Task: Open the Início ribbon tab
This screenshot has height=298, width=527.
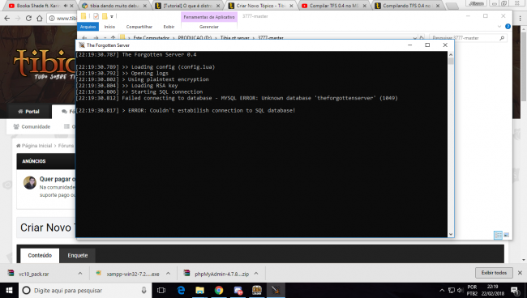Action: point(109,27)
